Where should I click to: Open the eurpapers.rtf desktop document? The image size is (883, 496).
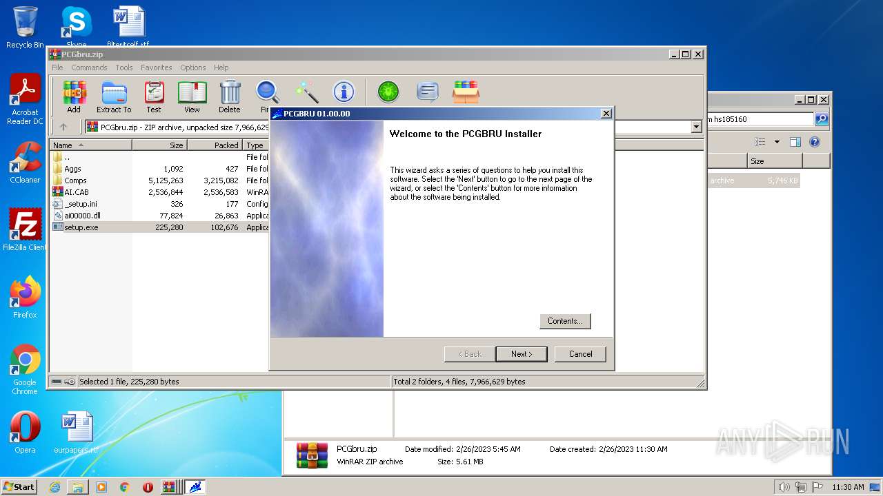click(x=76, y=433)
